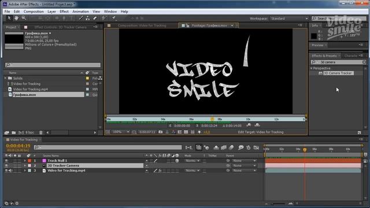Click the 0:00:04:19 current time display
The width and height of the screenshot is (370, 208).
coord(18,146)
